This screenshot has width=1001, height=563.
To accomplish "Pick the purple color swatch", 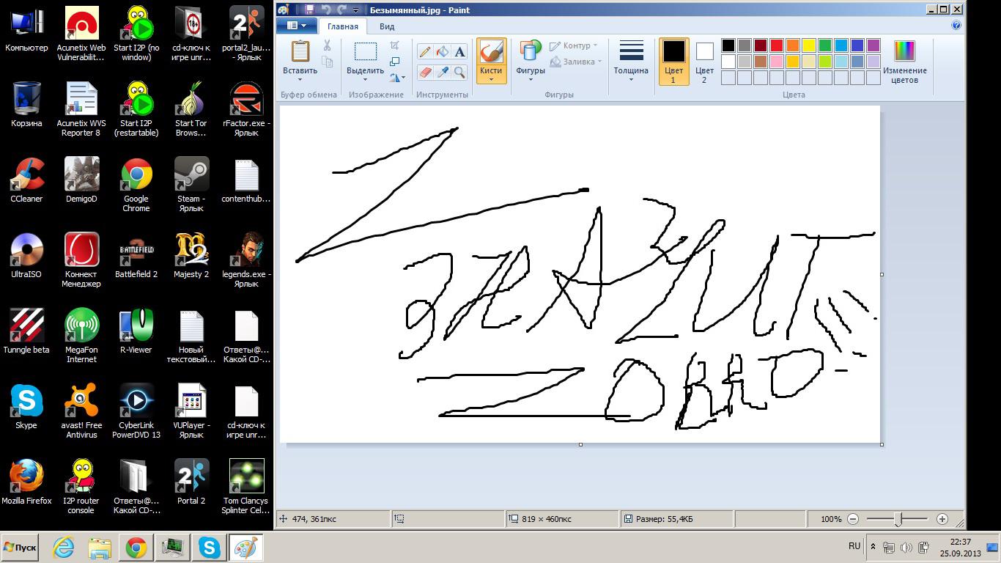I will tap(873, 45).
